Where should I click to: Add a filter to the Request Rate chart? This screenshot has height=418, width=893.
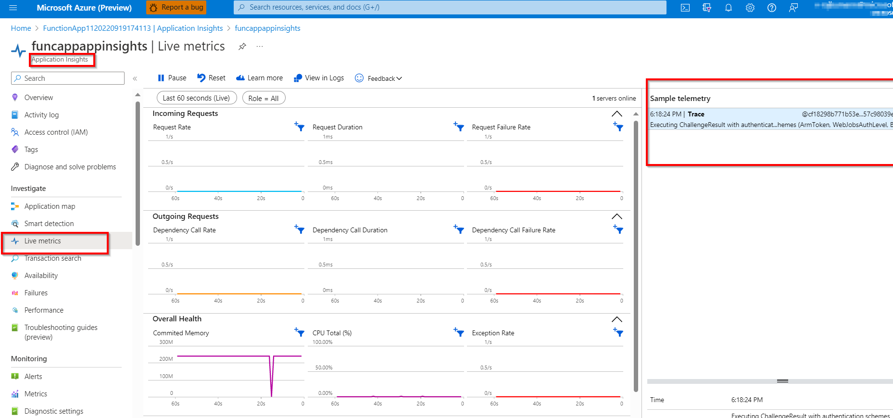pyautogui.click(x=299, y=127)
